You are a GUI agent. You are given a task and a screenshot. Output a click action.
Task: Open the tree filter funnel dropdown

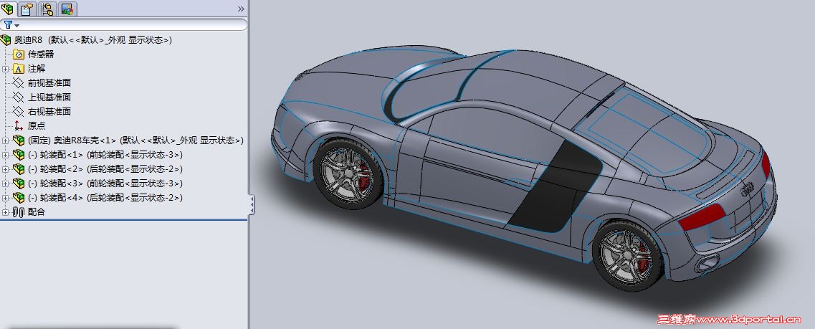pos(11,25)
